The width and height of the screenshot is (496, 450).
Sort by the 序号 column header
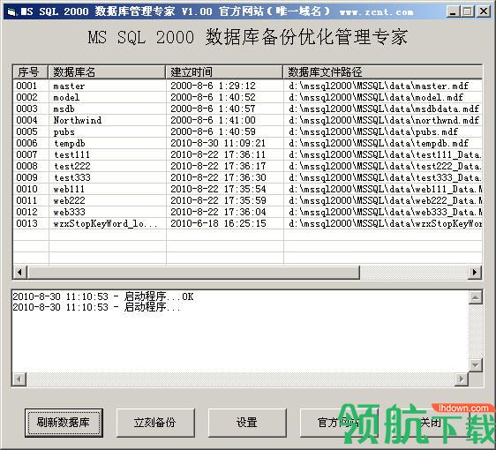tap(30, 72)
